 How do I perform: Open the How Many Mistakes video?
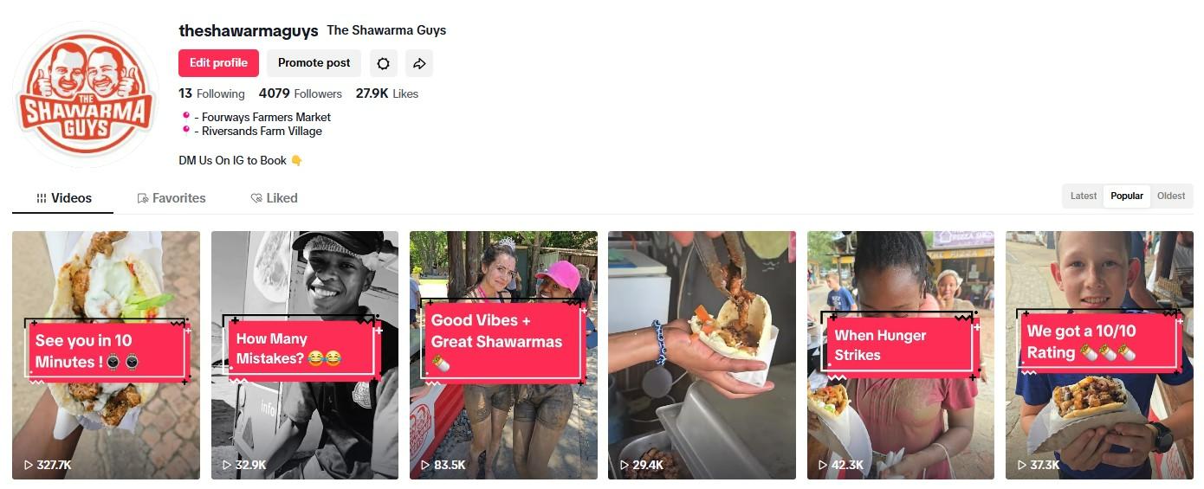pyautogui.click(x=305, y=355)
